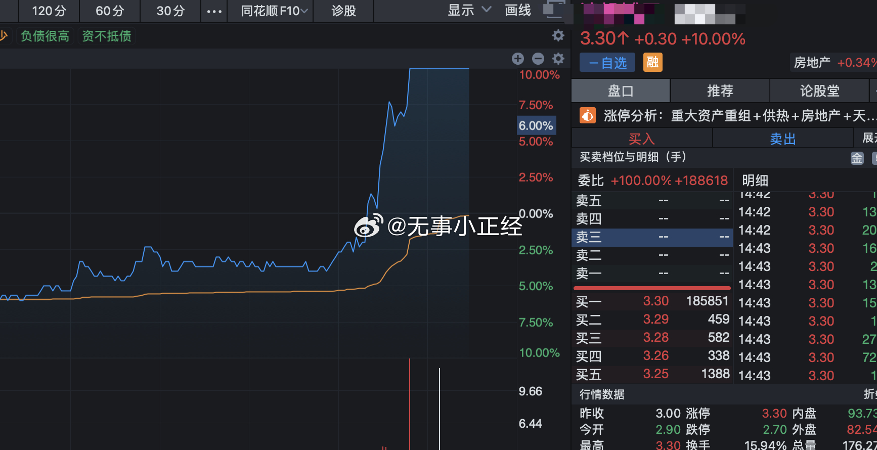This screenshot has width=877, height=450.
Task: Click 买四 price 3.26
Action: tap(655, 355)
